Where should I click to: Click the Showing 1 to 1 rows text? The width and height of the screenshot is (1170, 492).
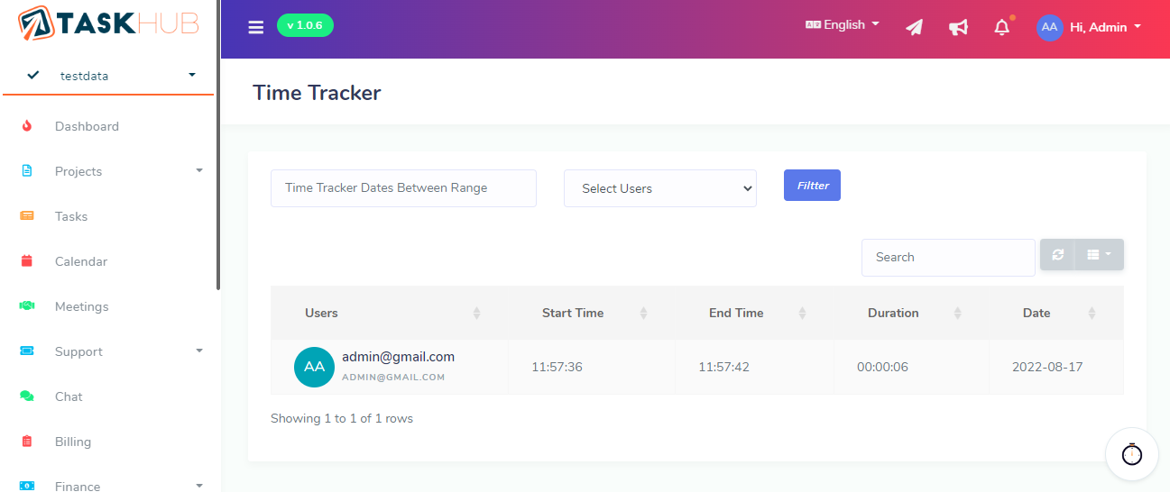(342, 418)
